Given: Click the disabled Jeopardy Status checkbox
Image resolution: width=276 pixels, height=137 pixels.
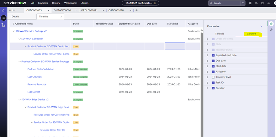Looking at the screenshot, I should [x=213, y=50].
